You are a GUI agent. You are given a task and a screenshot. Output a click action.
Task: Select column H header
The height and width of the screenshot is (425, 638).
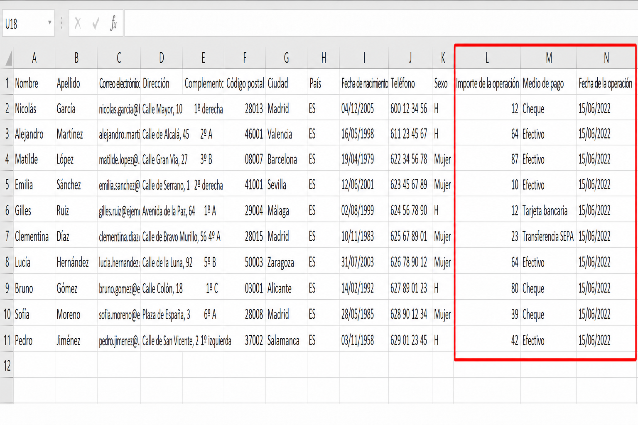click(x=323, y=58)
